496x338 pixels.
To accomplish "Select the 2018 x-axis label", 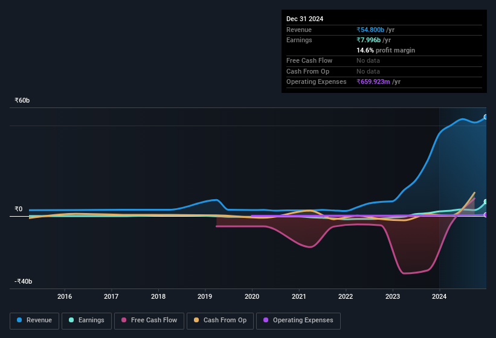I will 158,296.
